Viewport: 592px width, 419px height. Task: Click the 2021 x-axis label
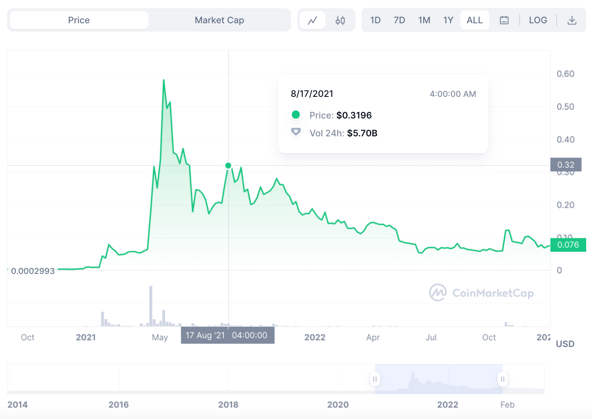point(86,338)
